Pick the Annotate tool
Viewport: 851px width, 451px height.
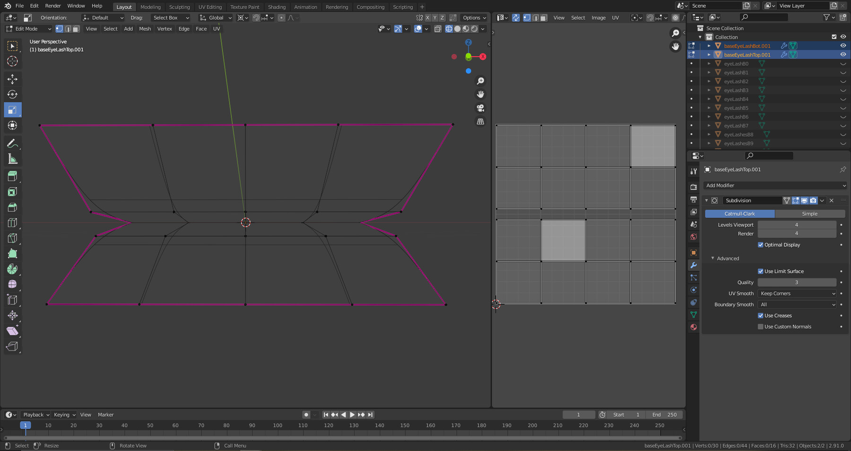pyautogui.click(x=13, y=144)
